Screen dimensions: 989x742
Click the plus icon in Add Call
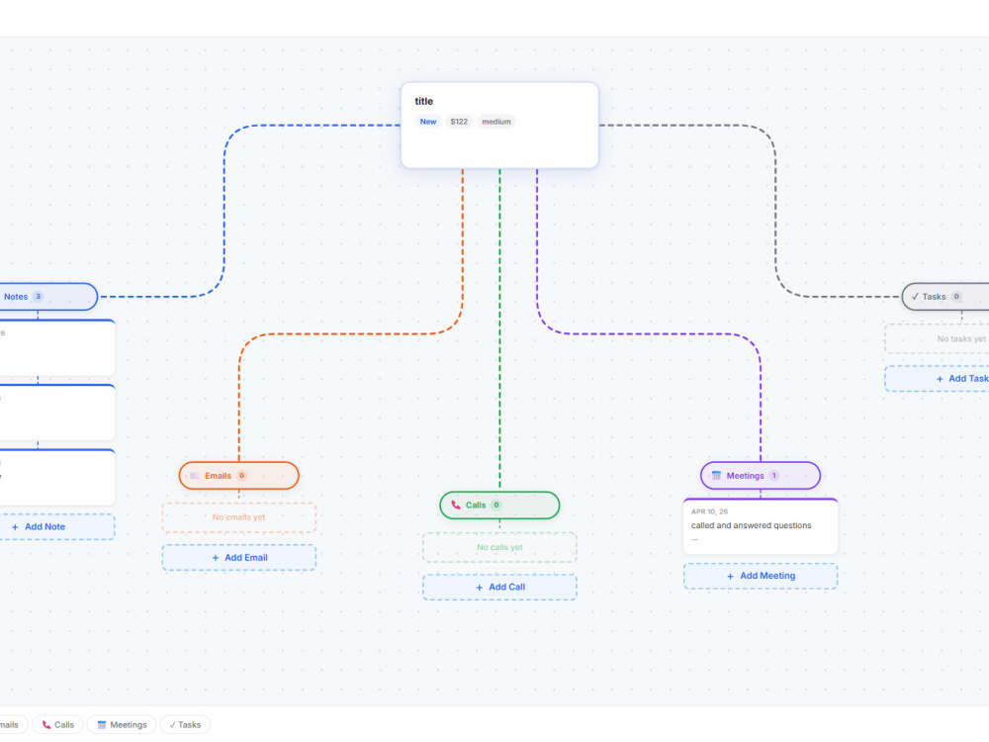coord(479,588)
